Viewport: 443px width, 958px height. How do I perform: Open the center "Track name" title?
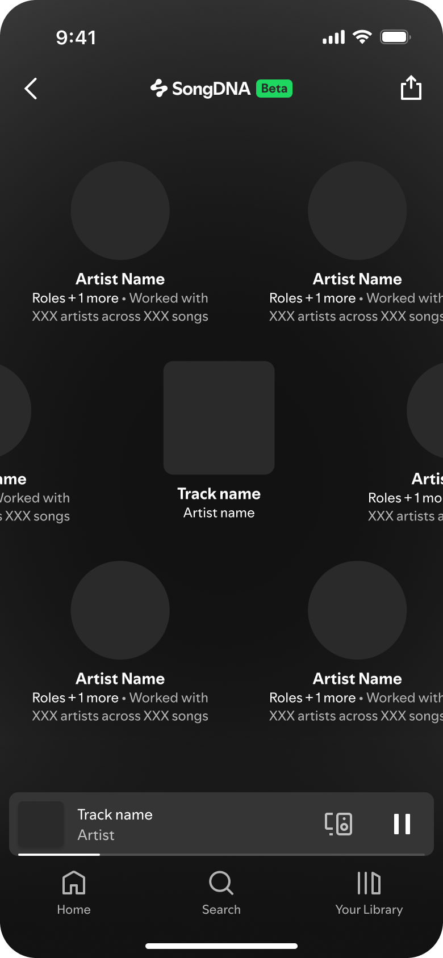(219, 494)
